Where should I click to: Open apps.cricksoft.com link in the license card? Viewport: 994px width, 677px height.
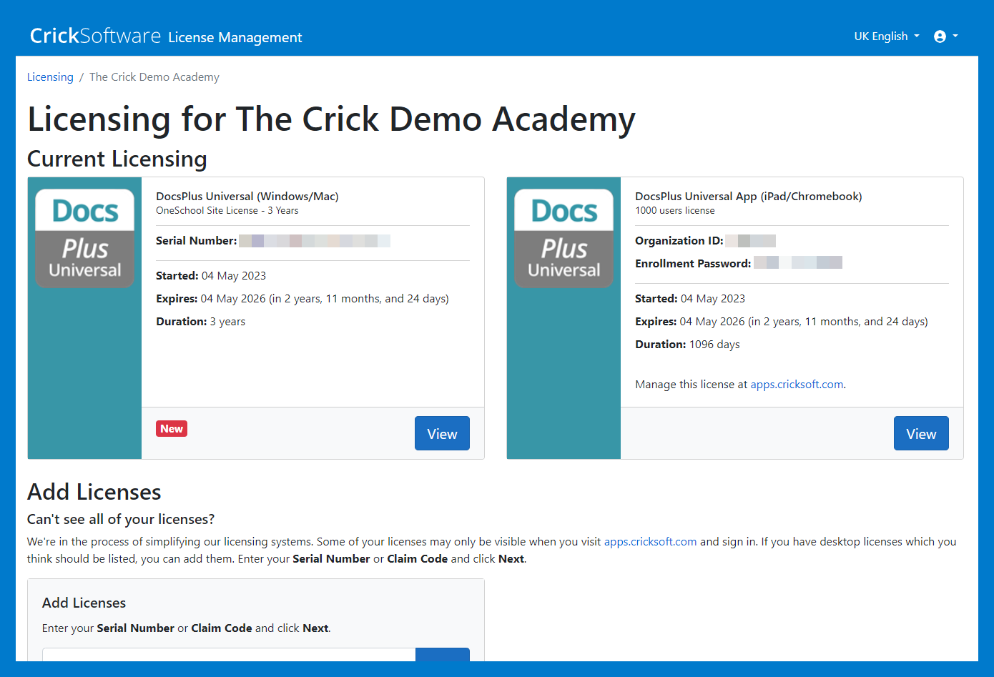point(797,385)
